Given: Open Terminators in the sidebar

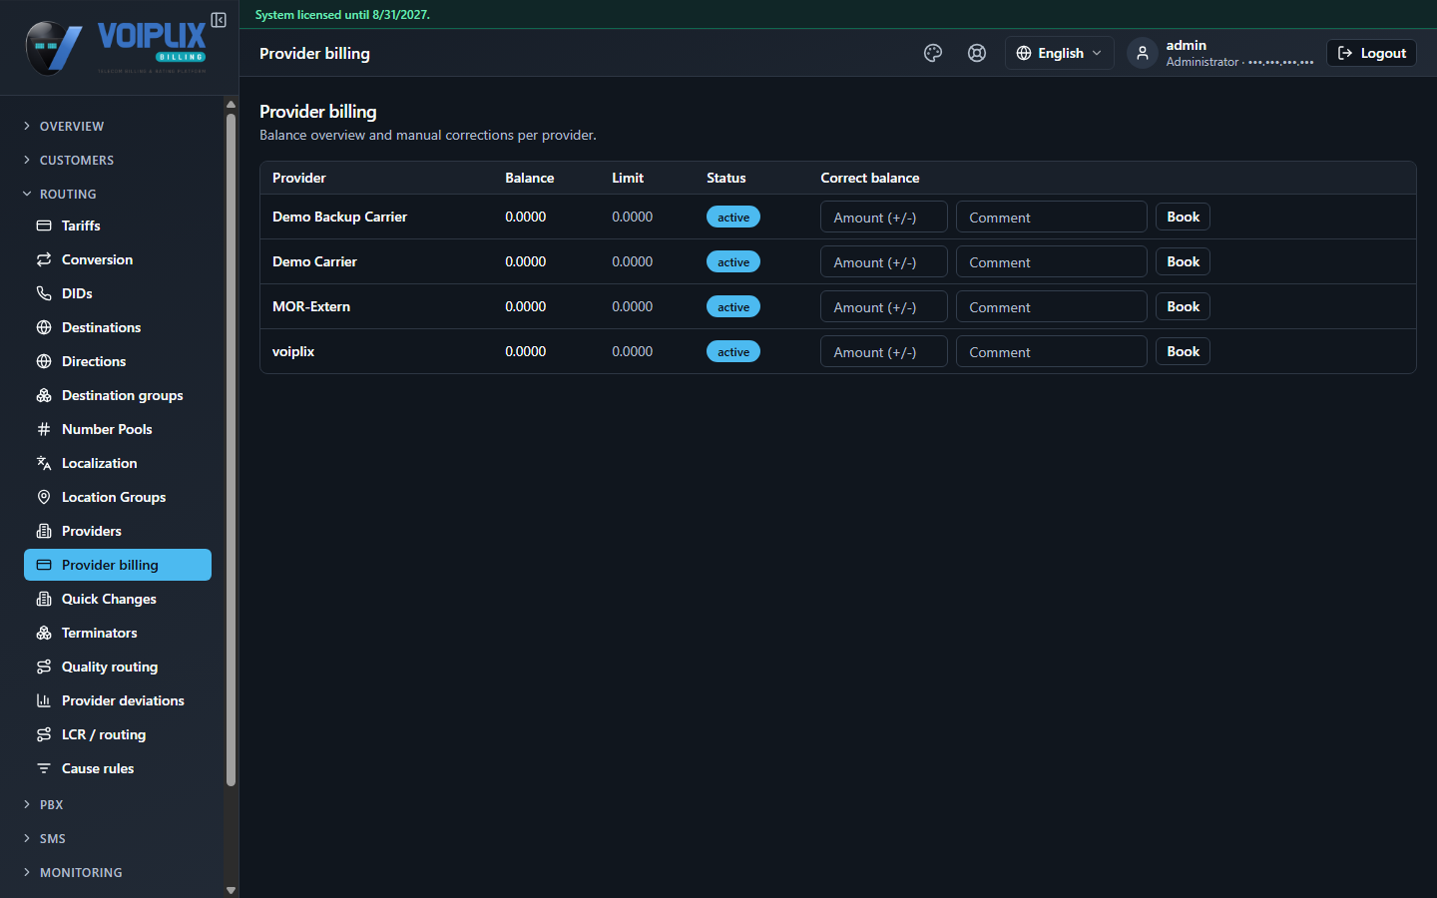Looking at the screenshot, I should coord(118,633).
